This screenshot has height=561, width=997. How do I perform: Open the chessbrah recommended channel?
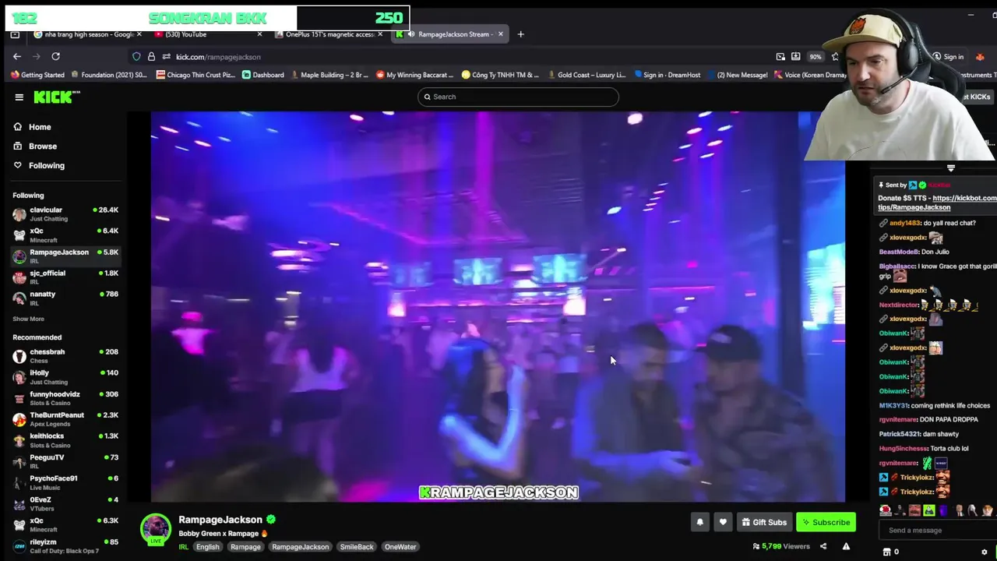[x=65, y=355]
